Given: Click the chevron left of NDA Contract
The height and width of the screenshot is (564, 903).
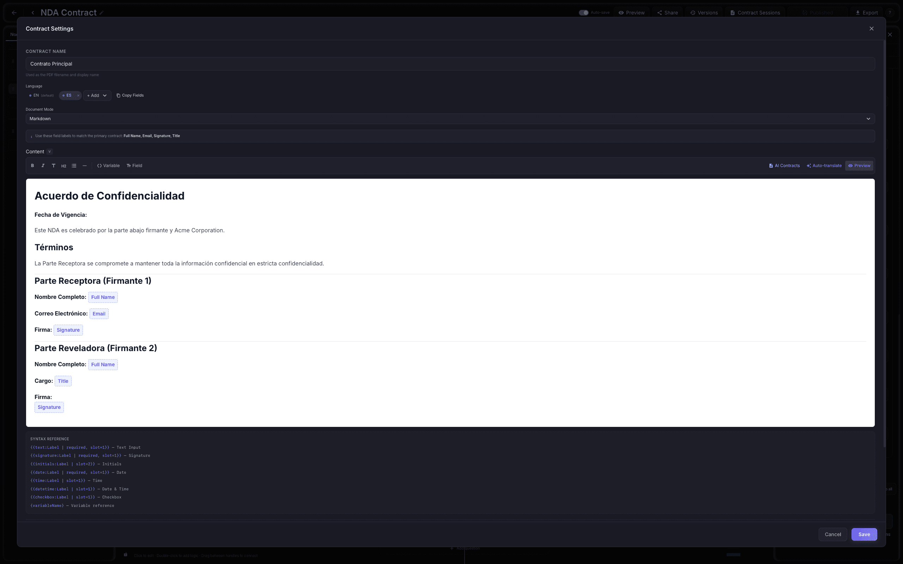Looking at the screenshot, I should pos(33,13).
